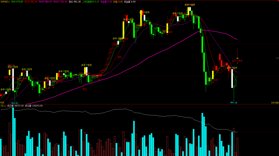Image resolution: width=279 pixels, height=156 pixels.
Task: Click the 持仓量 136243.00 open interest label
Action: [34, 106]
